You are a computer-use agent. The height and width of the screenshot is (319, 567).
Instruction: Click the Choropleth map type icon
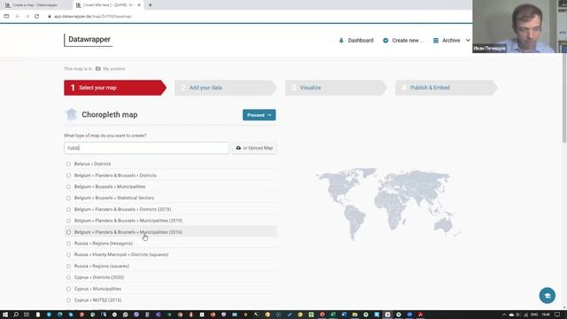(x=71, y=114)
